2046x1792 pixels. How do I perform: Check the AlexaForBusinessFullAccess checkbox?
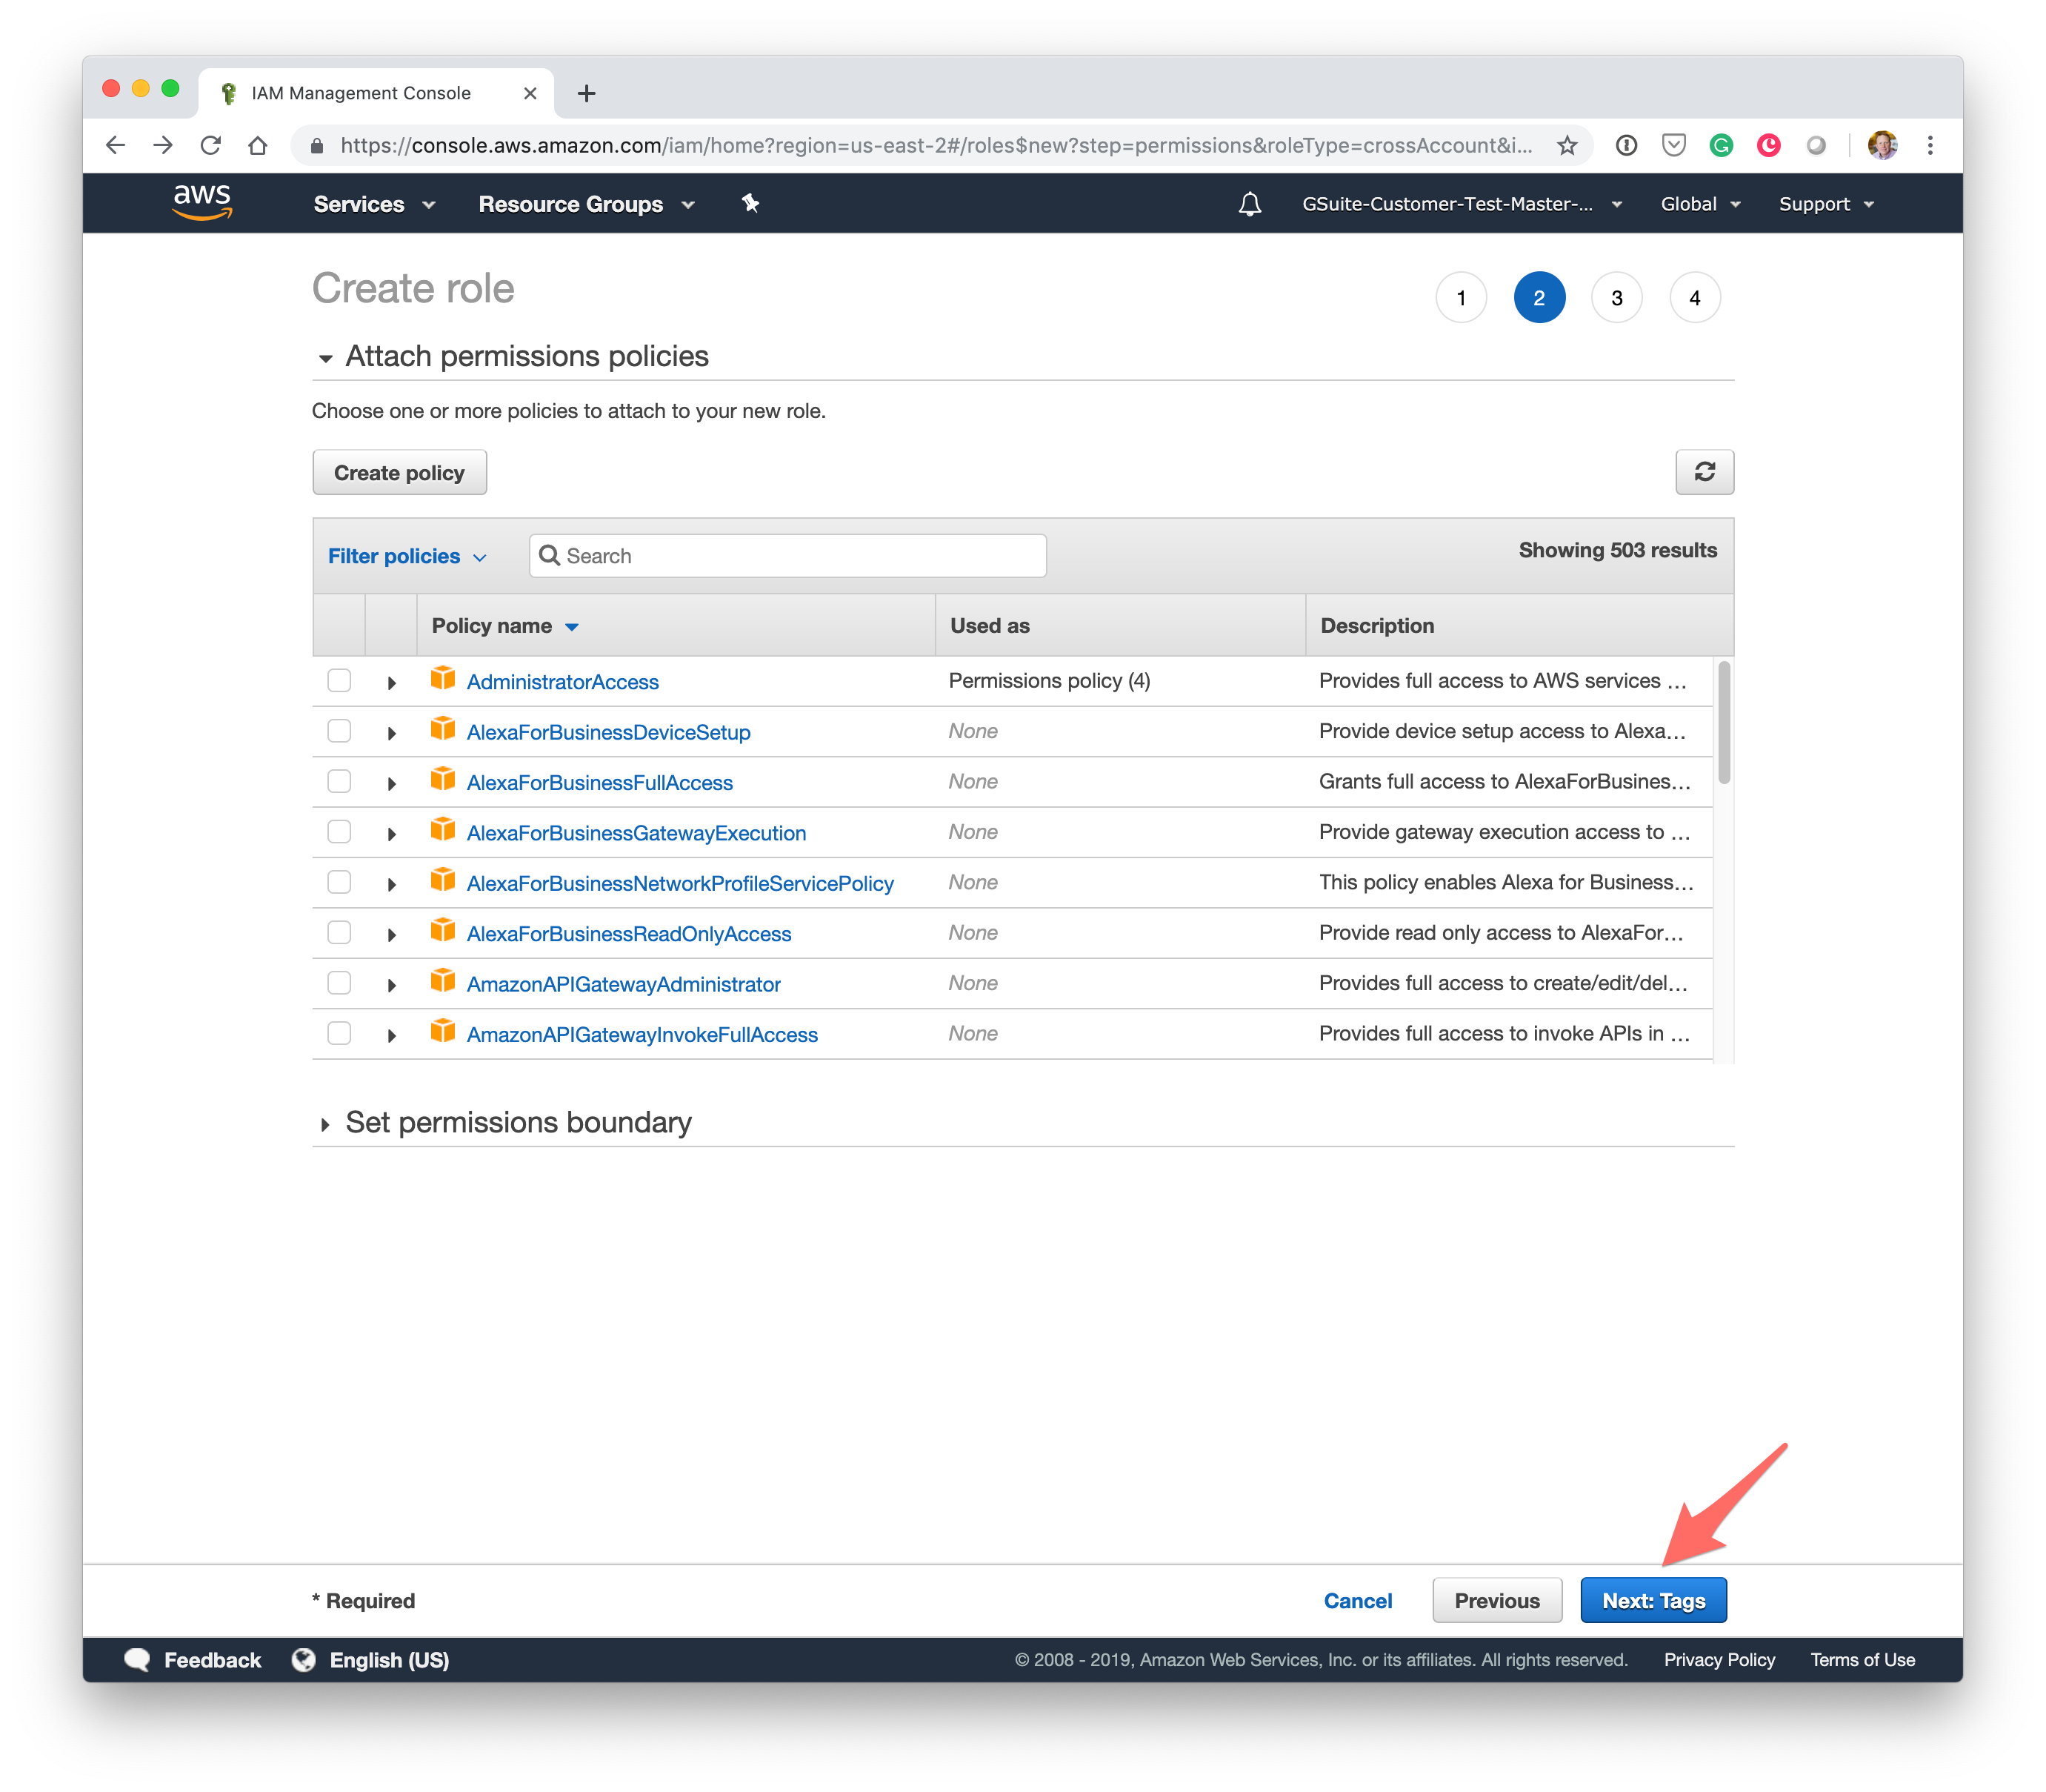(340, 781)
